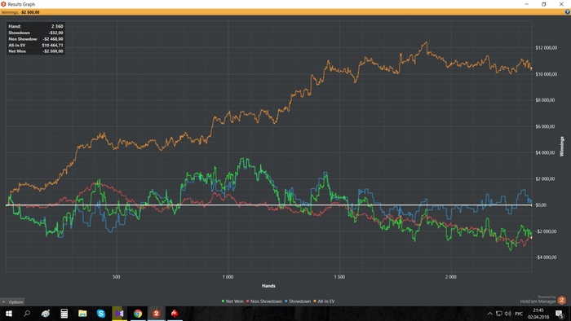
Task: Click the Net Won -$2 500,00 stat row
Action: pos(36,51)
